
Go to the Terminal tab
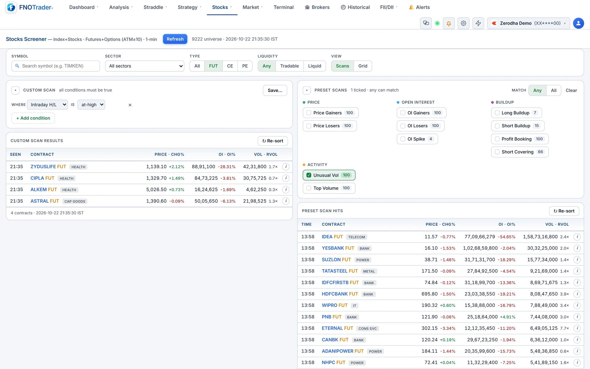pyautogui.click(x=283, y=7)
